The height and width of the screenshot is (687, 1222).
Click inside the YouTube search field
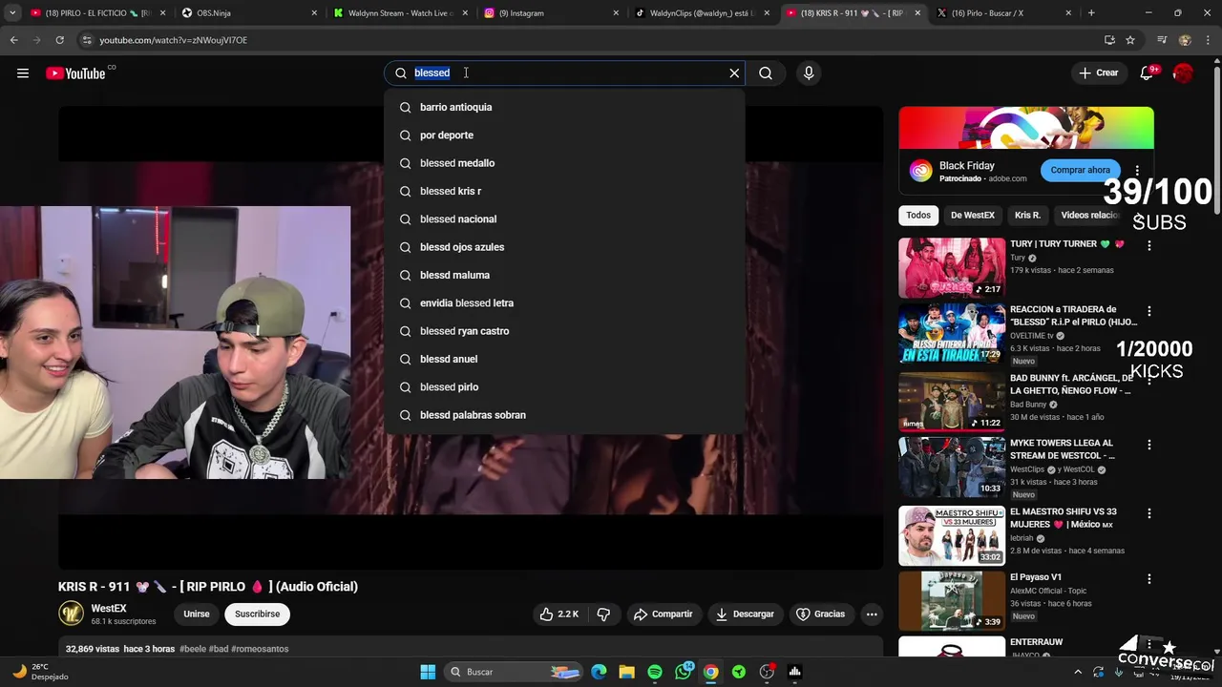(x=563, y=73)
